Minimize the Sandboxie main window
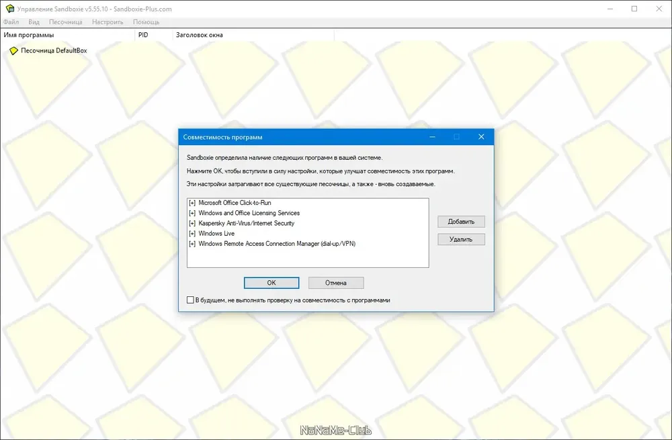The image size is (672, 440). pyautogui.click(x=610, y=9)
